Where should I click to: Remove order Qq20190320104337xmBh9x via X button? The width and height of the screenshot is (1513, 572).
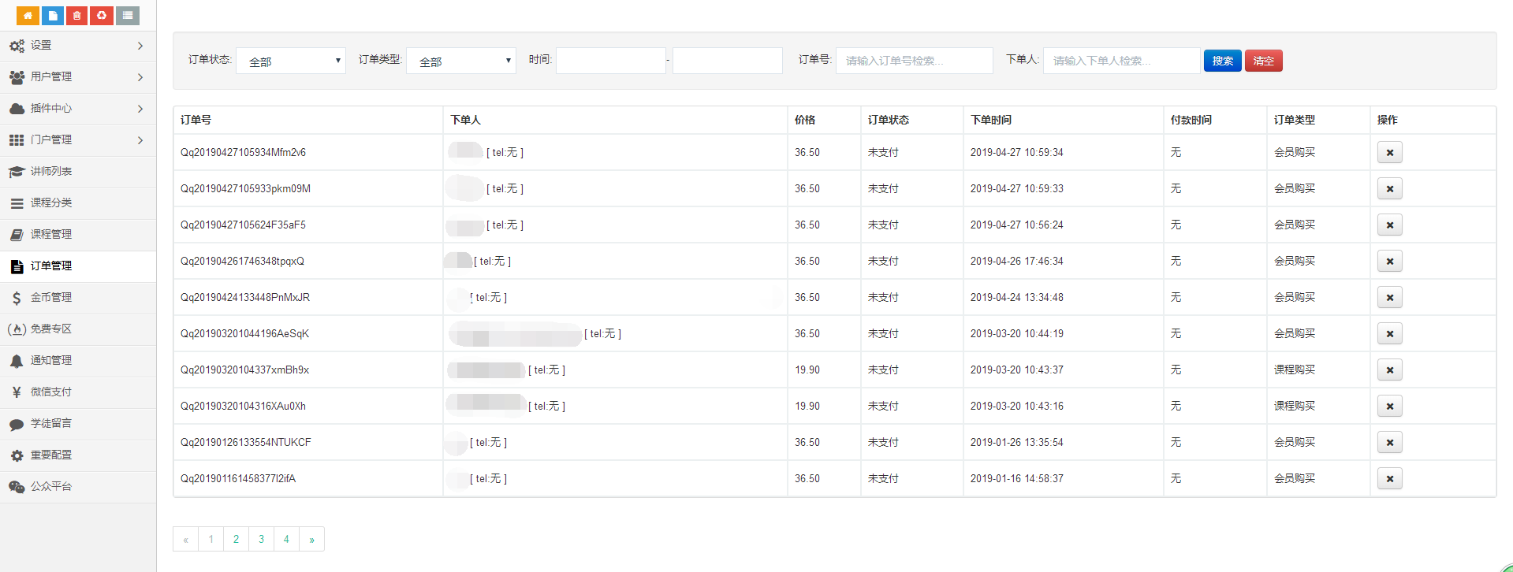coord(1389,370)
